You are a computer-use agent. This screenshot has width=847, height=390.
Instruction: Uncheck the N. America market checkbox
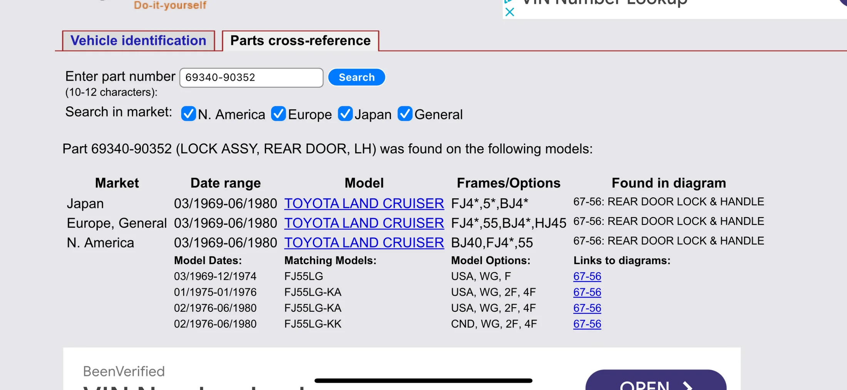click(x=188, y=114)
